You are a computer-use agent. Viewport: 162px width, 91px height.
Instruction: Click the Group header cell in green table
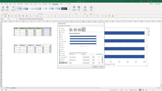(x=17, y=28)
